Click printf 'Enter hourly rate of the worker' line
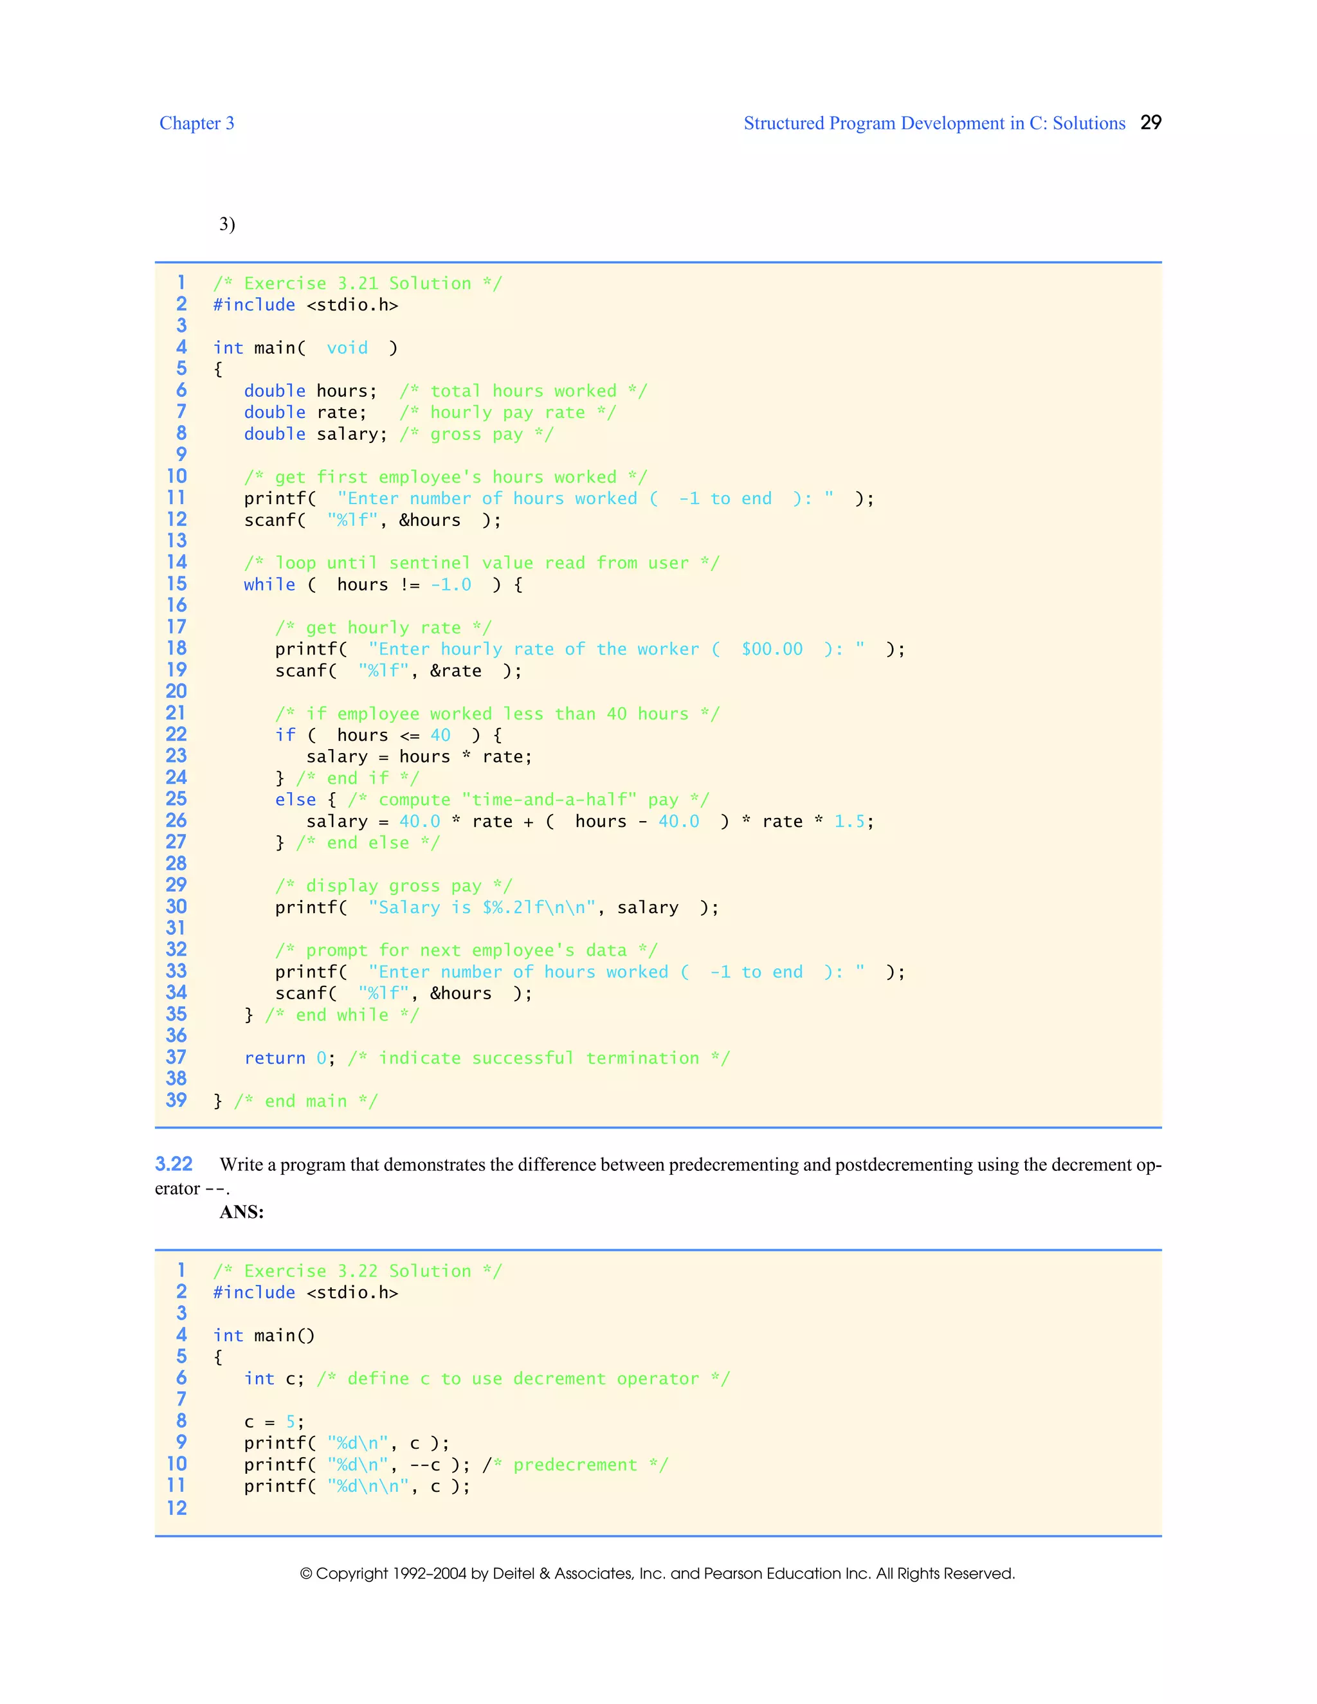The height and width of the screenshot is (1704, 1317). pos(590,649)
